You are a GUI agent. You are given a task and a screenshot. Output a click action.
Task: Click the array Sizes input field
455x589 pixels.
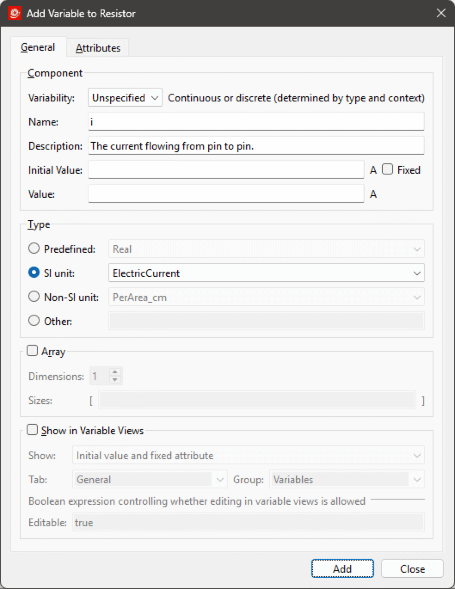[257, 400]
